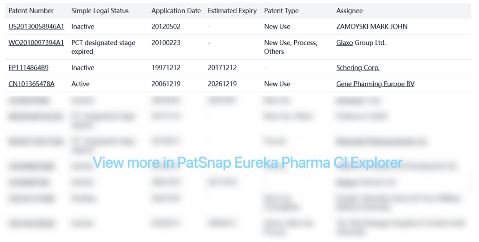Click the Application Date column header

click(x=176, y=11)
